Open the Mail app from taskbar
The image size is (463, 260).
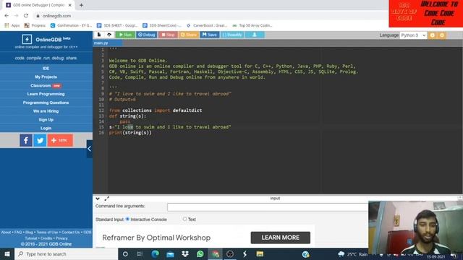[x=170, y=254]
